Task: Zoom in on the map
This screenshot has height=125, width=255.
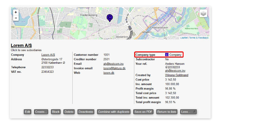Action: pyautogui.click(x=16, y=12)
